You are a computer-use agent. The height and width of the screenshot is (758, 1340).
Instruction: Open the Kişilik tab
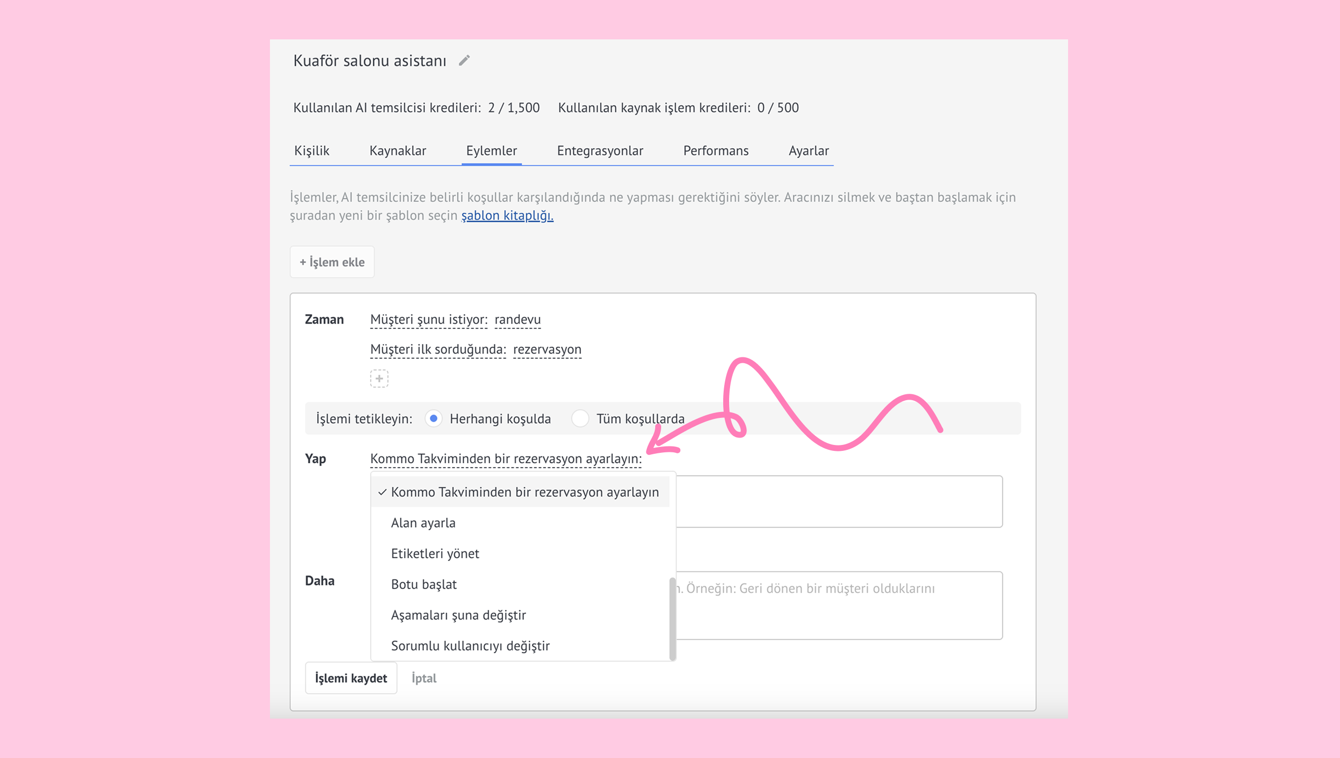point(311,151)
